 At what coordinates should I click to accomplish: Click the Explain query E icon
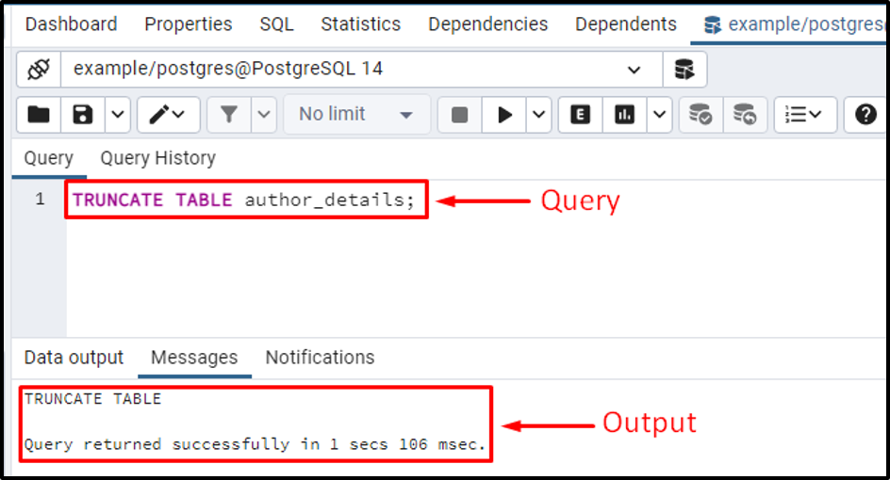click(x=580, y=115)
